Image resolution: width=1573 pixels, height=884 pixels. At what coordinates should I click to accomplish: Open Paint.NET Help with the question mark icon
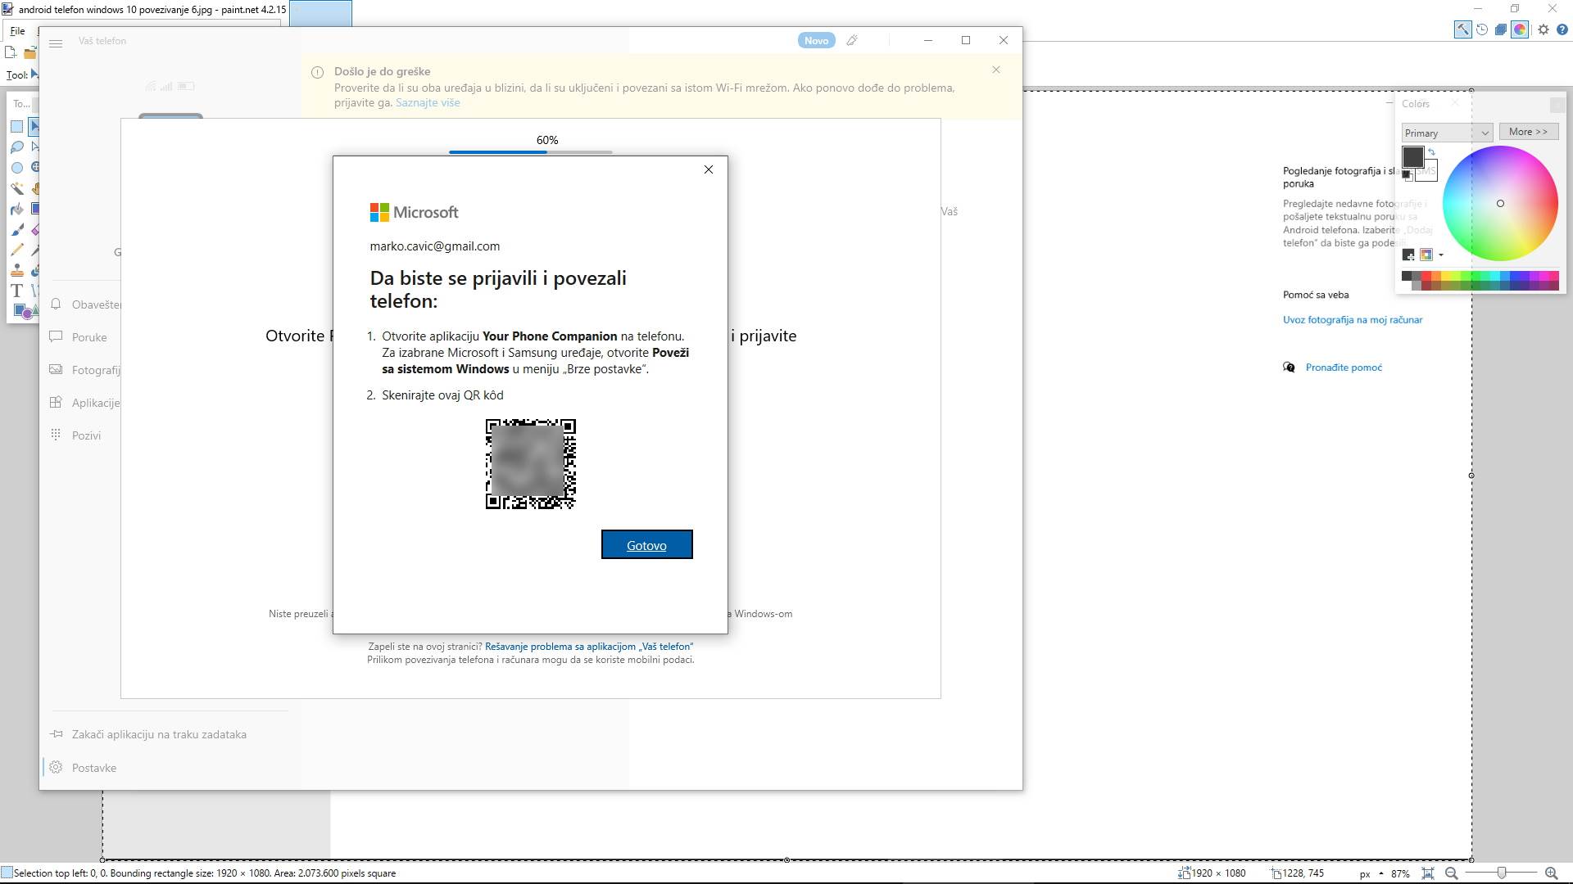click(x=1561, y=29)
